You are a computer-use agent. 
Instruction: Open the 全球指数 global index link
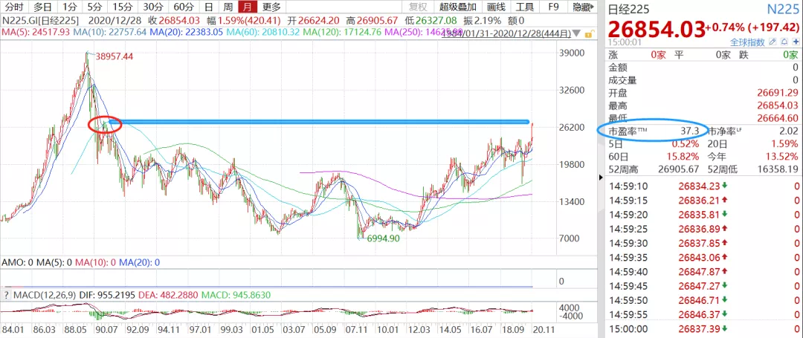tap(747, 42)
